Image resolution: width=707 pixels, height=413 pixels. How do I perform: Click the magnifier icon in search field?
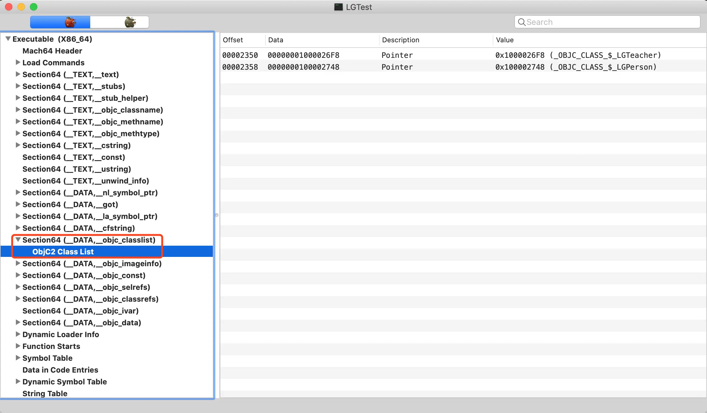point(522,22)
